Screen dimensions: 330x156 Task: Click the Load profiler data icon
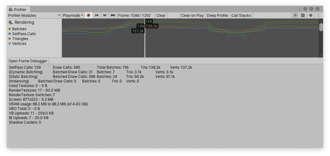pyautogui.click(x=295, y=15)
